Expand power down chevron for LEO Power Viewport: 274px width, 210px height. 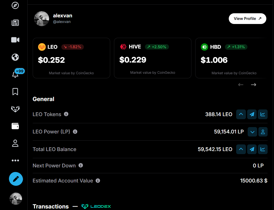252,132
